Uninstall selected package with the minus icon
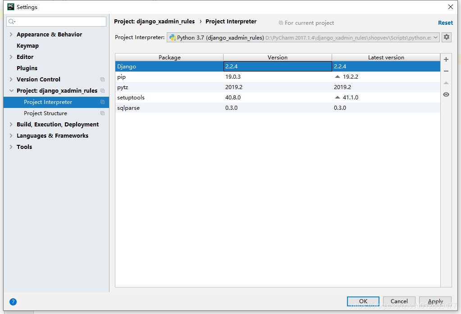Screen dimensions: 461x314 [446, 71]
